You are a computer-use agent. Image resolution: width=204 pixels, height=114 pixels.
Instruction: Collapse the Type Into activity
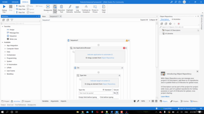click(x=119, y=75)
